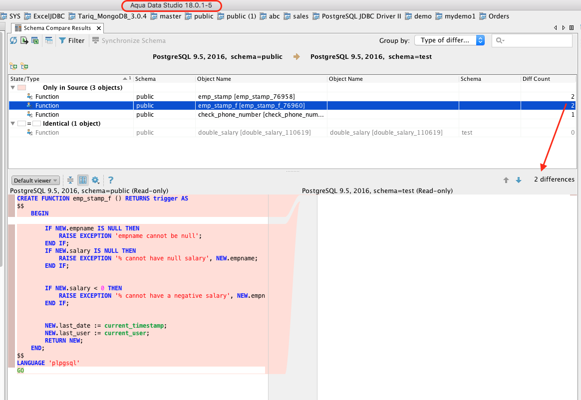
Task: Open the PostgreSQL JDBC Driver II tab
Action: click(x=357, y=16)
